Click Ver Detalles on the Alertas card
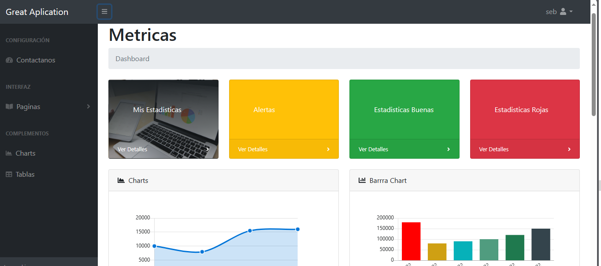The width and height of the screenshot is (601, 266). pos(252,149)
